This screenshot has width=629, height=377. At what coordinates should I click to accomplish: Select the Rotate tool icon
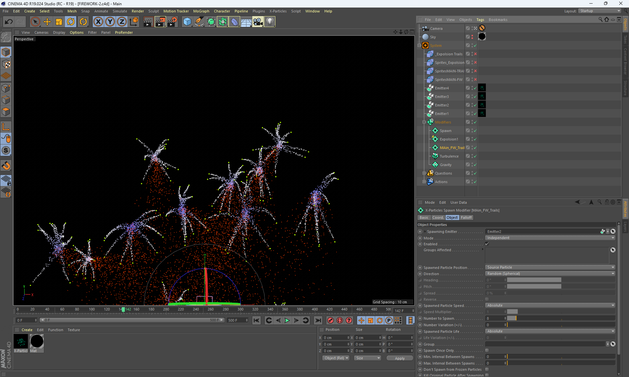pyautogui.click(x=71, y=22)
